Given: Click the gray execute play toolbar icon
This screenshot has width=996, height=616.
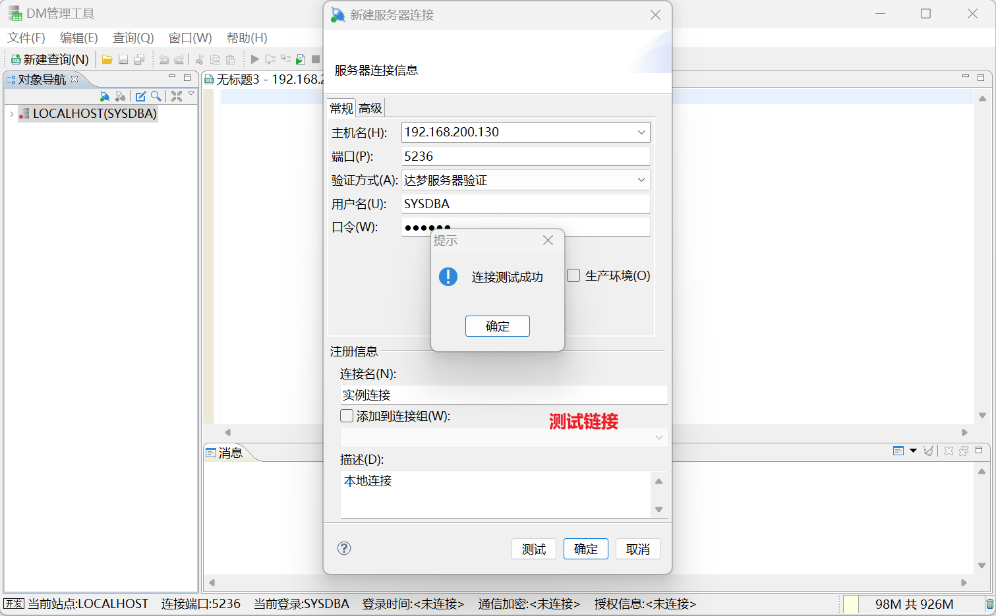Looking at the screenshot, I should pos(255,59).
